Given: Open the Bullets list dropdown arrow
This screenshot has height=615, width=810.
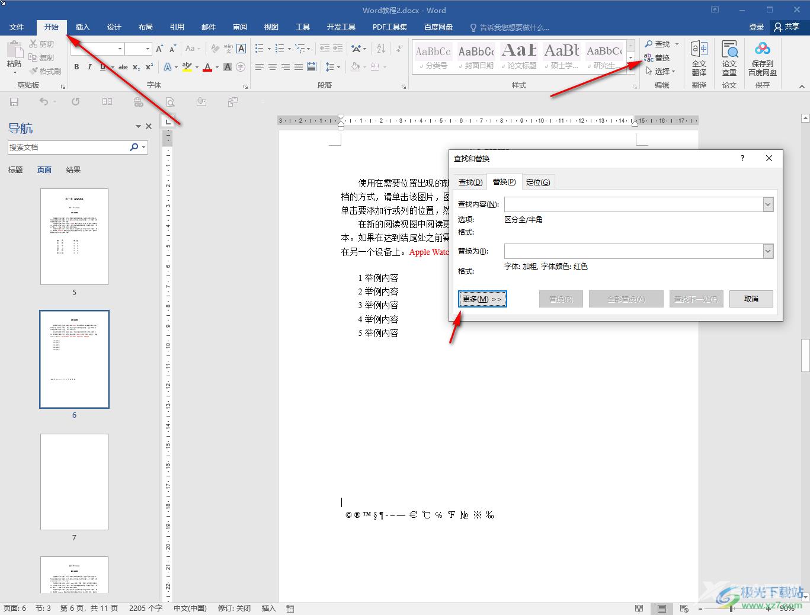Looking at the screenshot, I should [269, 49].
